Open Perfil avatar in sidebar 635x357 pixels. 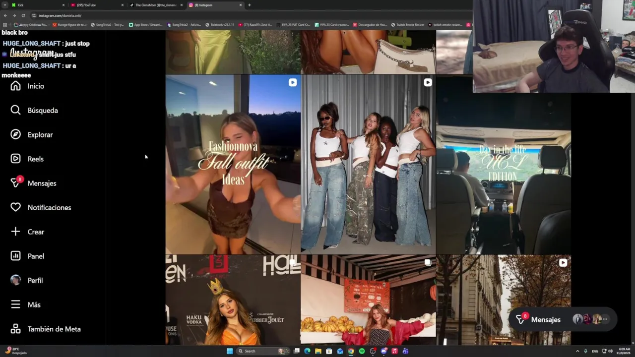(15, 280)
